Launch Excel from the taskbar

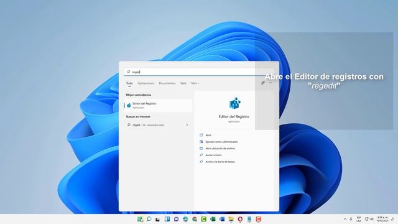tap(213, 219)
